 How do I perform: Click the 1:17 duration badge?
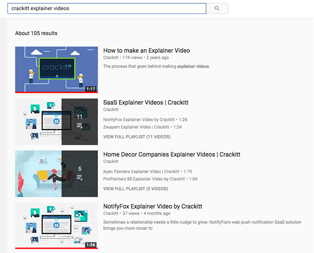[91, 89]
